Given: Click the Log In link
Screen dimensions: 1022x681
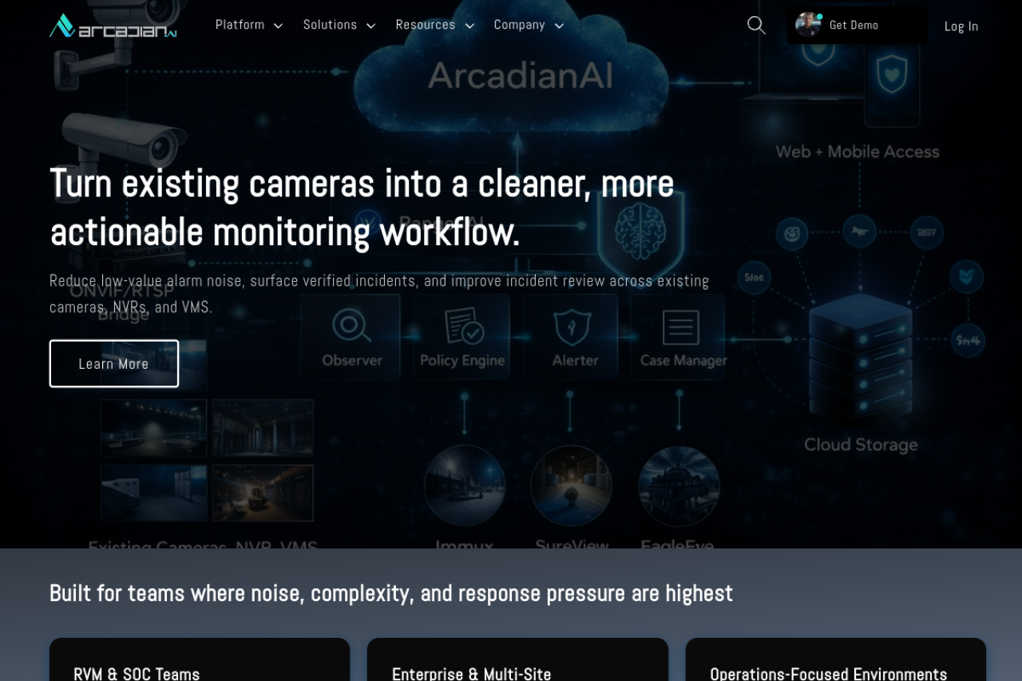Looking at the screenshot, I should coord(961,26).
